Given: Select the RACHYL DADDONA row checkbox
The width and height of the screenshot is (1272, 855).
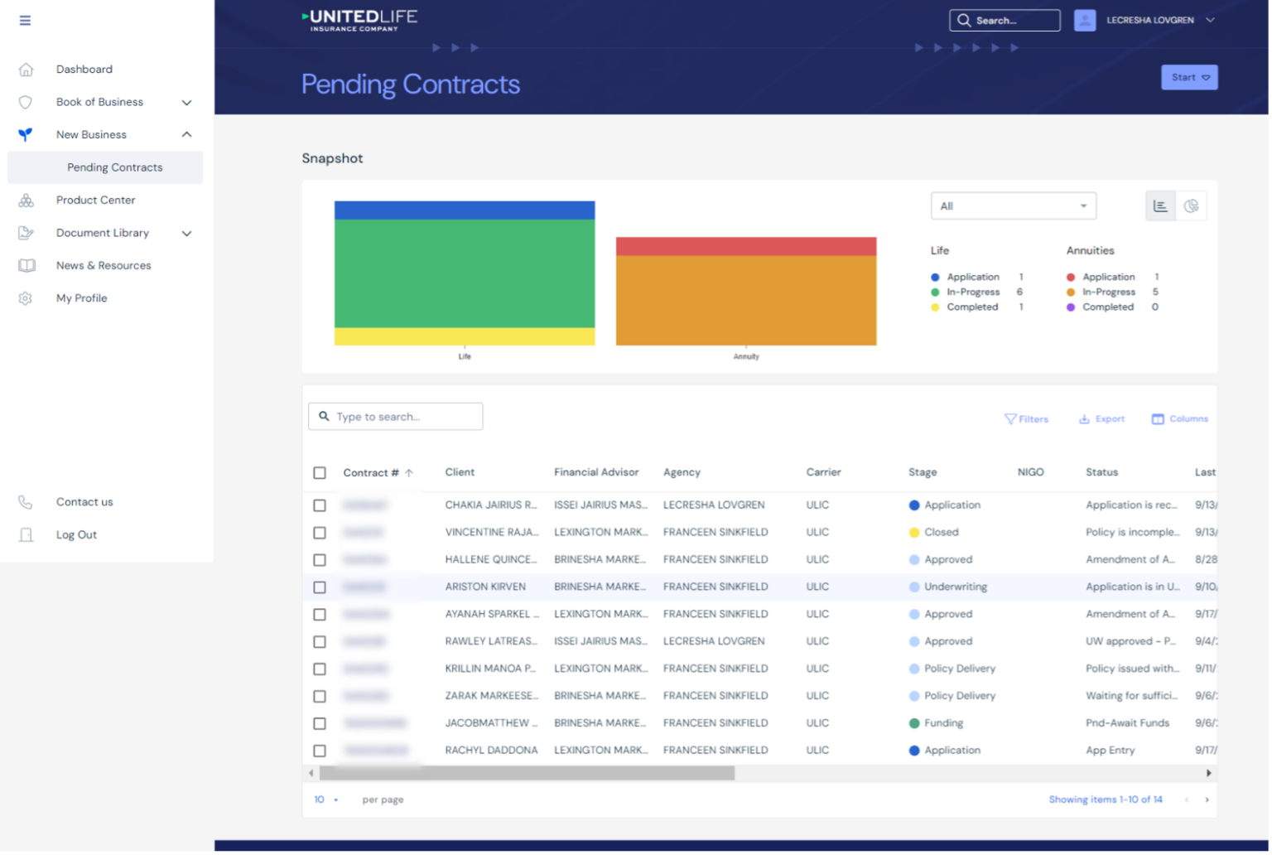Looking at the screenshot, I should [x=320, y=751].
